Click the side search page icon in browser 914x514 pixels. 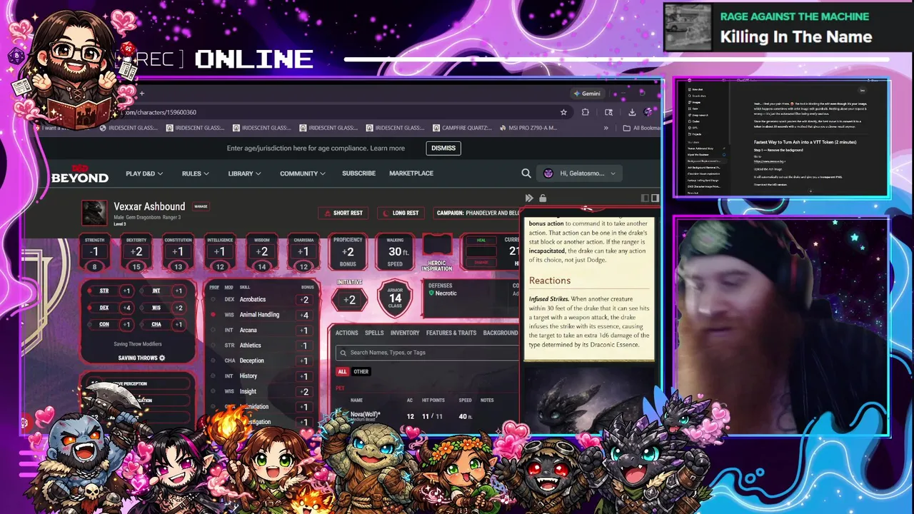pos(608,112)
